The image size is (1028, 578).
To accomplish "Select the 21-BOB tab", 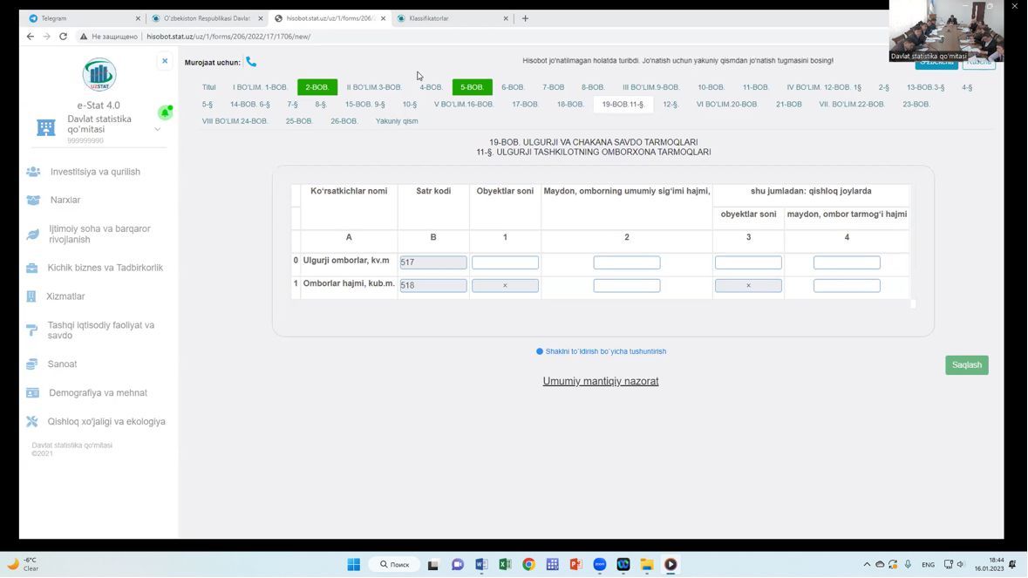I will [x=788, y=105].
